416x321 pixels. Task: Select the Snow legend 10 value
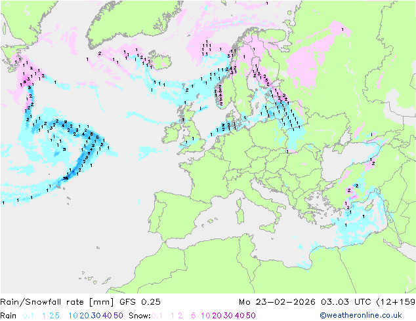[205, 316]
